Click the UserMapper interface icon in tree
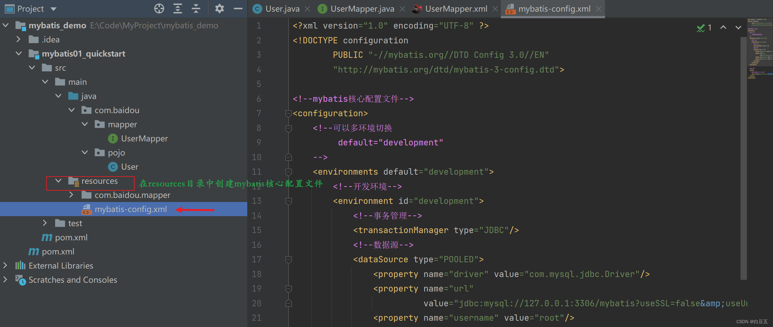 113,139
